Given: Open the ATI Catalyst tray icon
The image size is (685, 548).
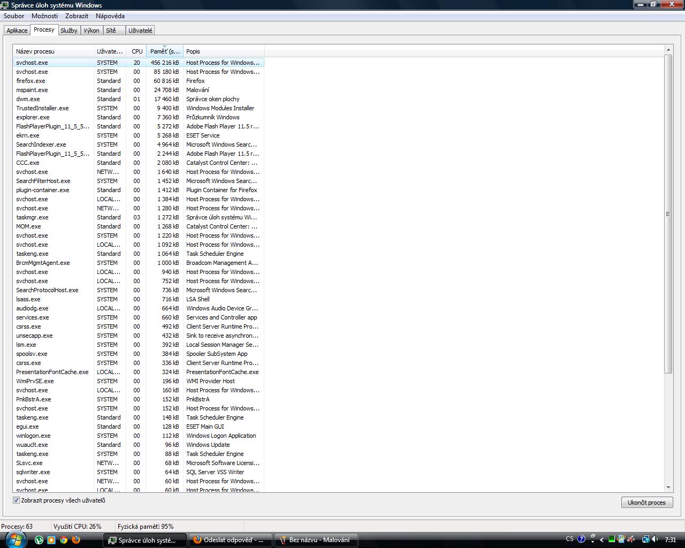Looking at the screenshot, I should point(631,539).
